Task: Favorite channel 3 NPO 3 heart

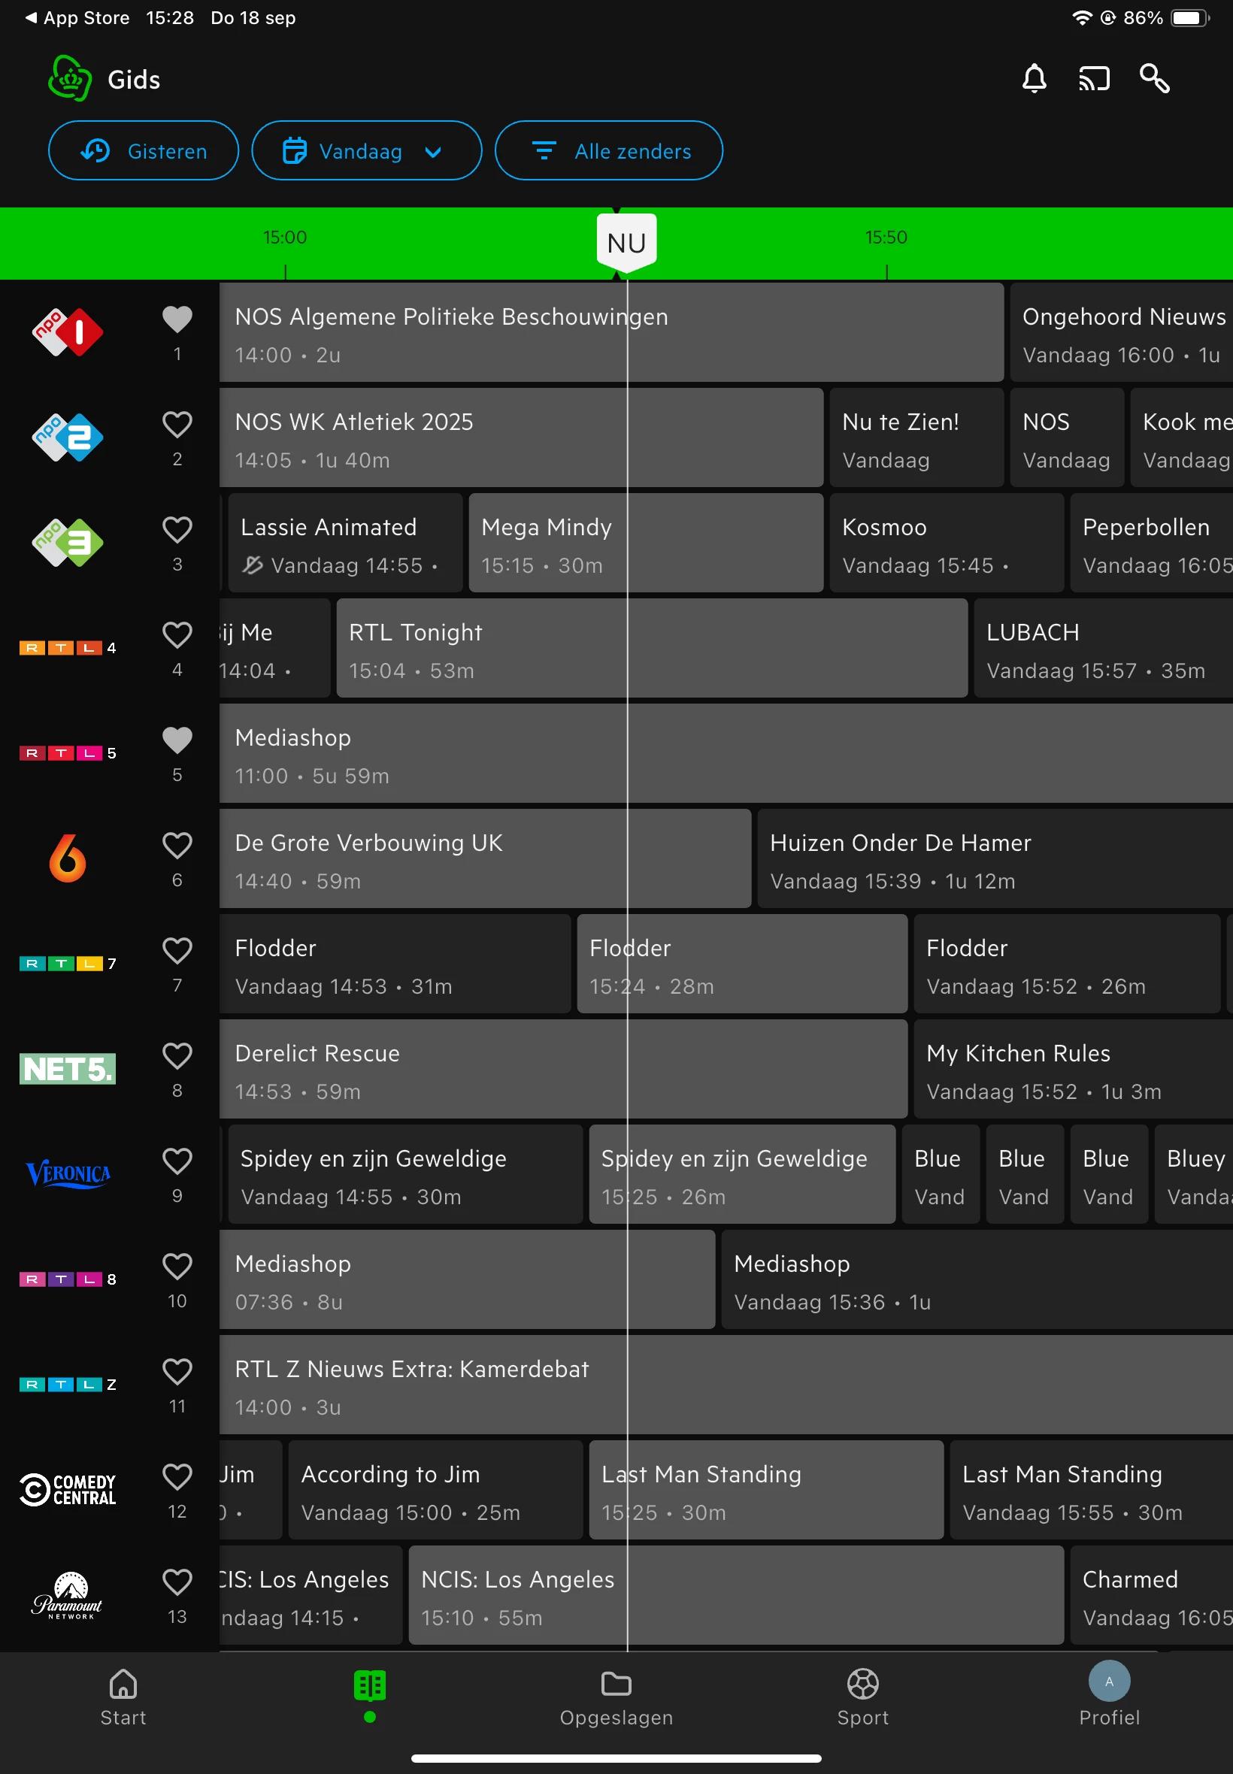Action: click(x=177, y=530)
